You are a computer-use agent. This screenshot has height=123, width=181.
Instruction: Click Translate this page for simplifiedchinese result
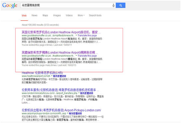click(87, 35)
